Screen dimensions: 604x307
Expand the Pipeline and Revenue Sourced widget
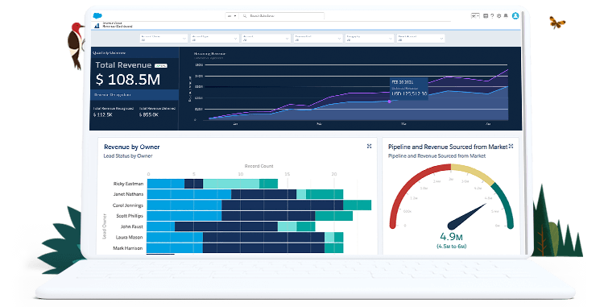(511, 147)
